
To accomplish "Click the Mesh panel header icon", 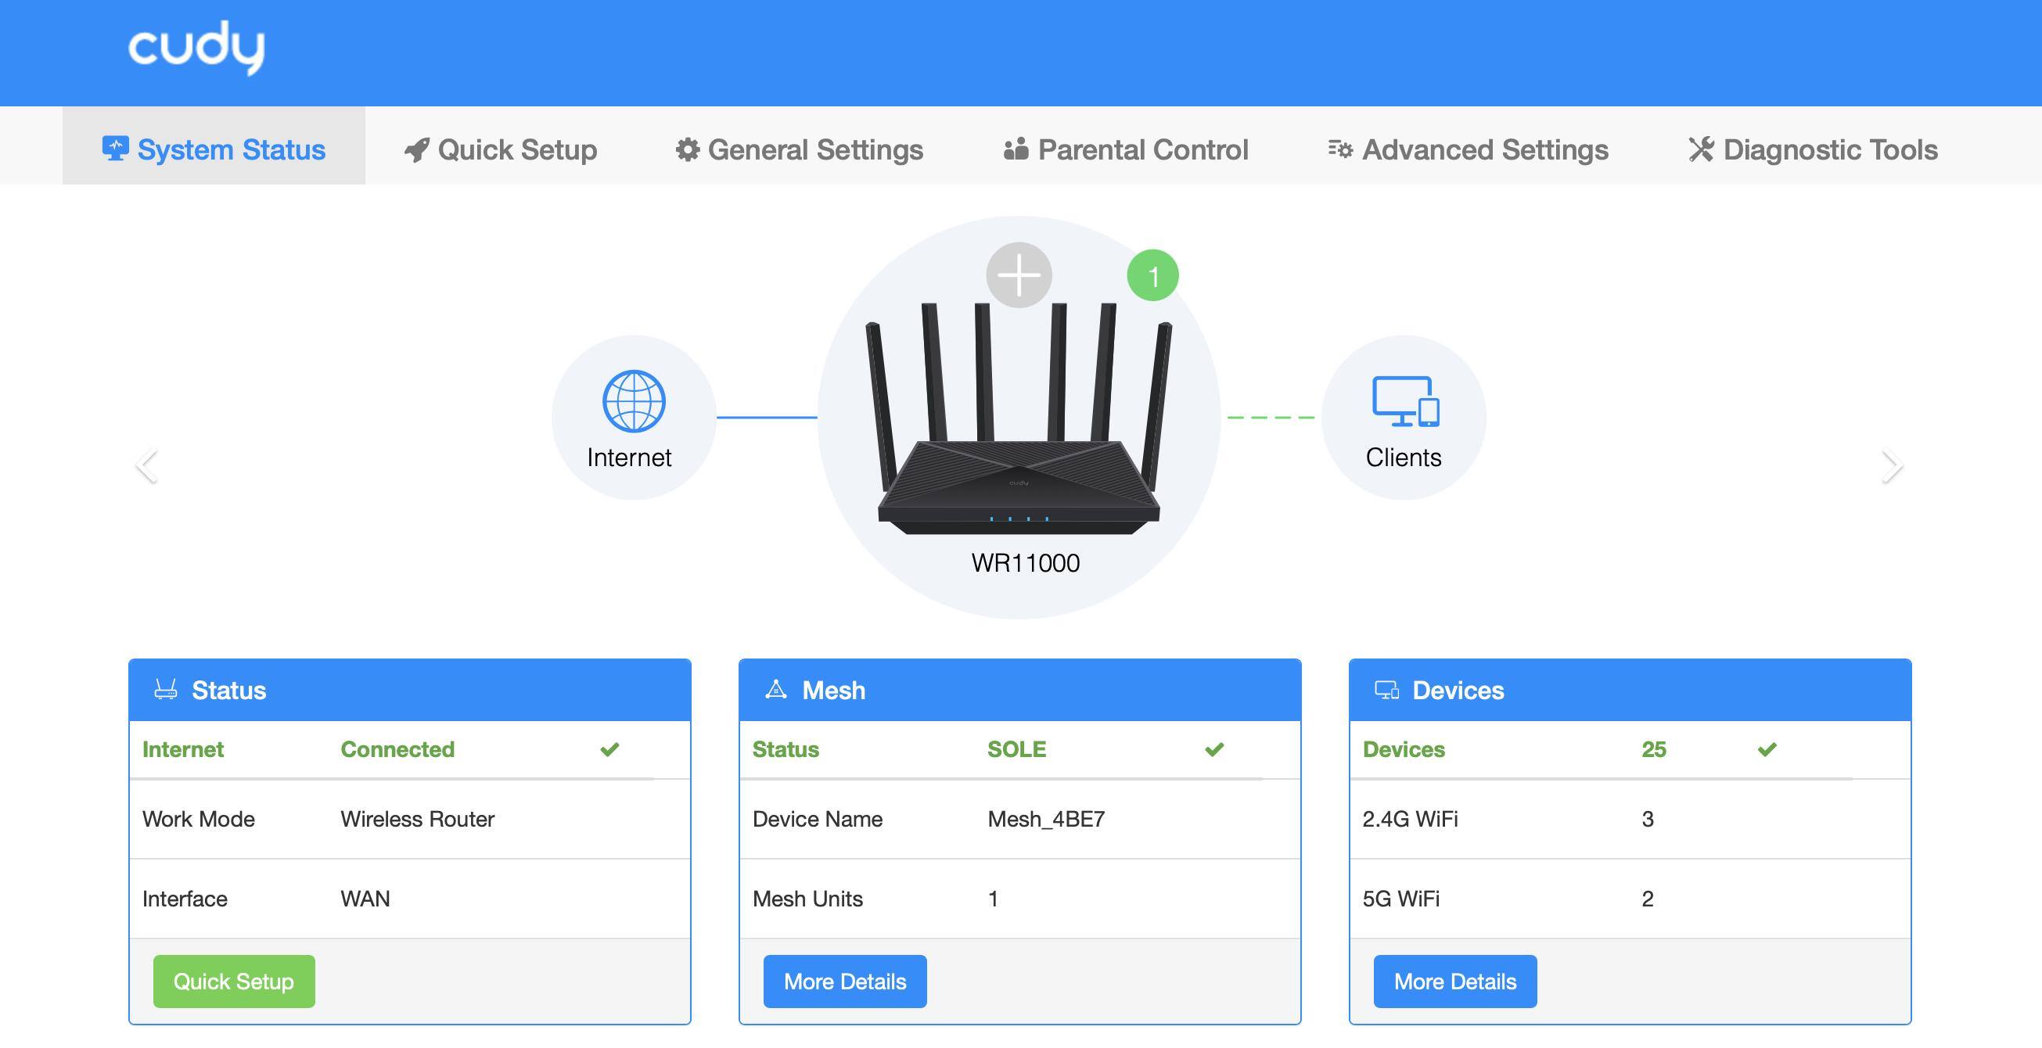I will coord(775,690).
